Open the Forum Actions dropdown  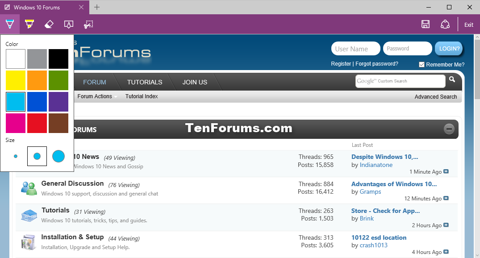click(97, 96)
